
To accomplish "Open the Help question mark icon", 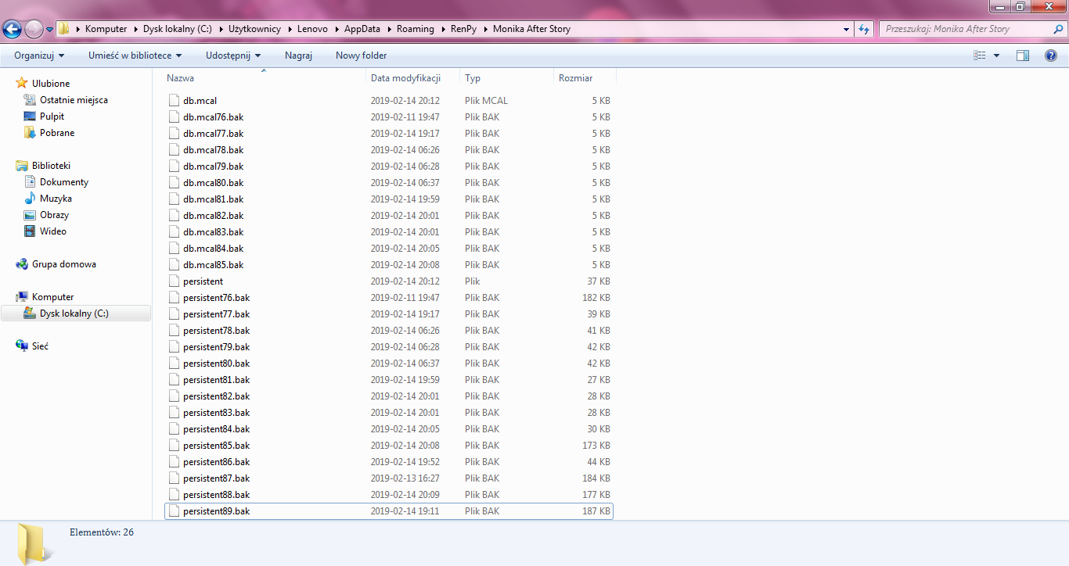I will 1051,56.
